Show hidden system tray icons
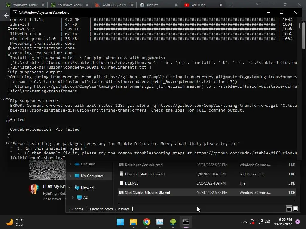 point(244,222)
